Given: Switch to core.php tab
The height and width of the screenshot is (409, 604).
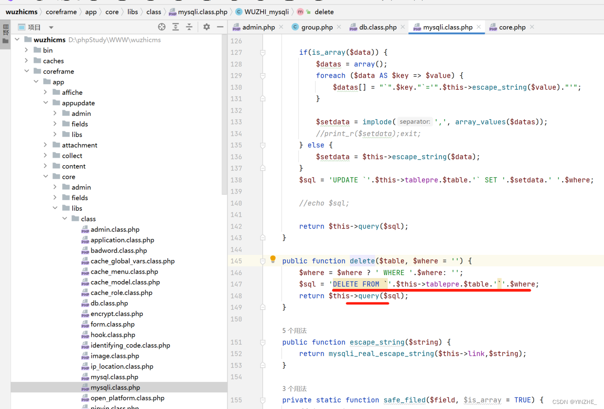Looking at the screenshot, I should click(x=512, y=27).
